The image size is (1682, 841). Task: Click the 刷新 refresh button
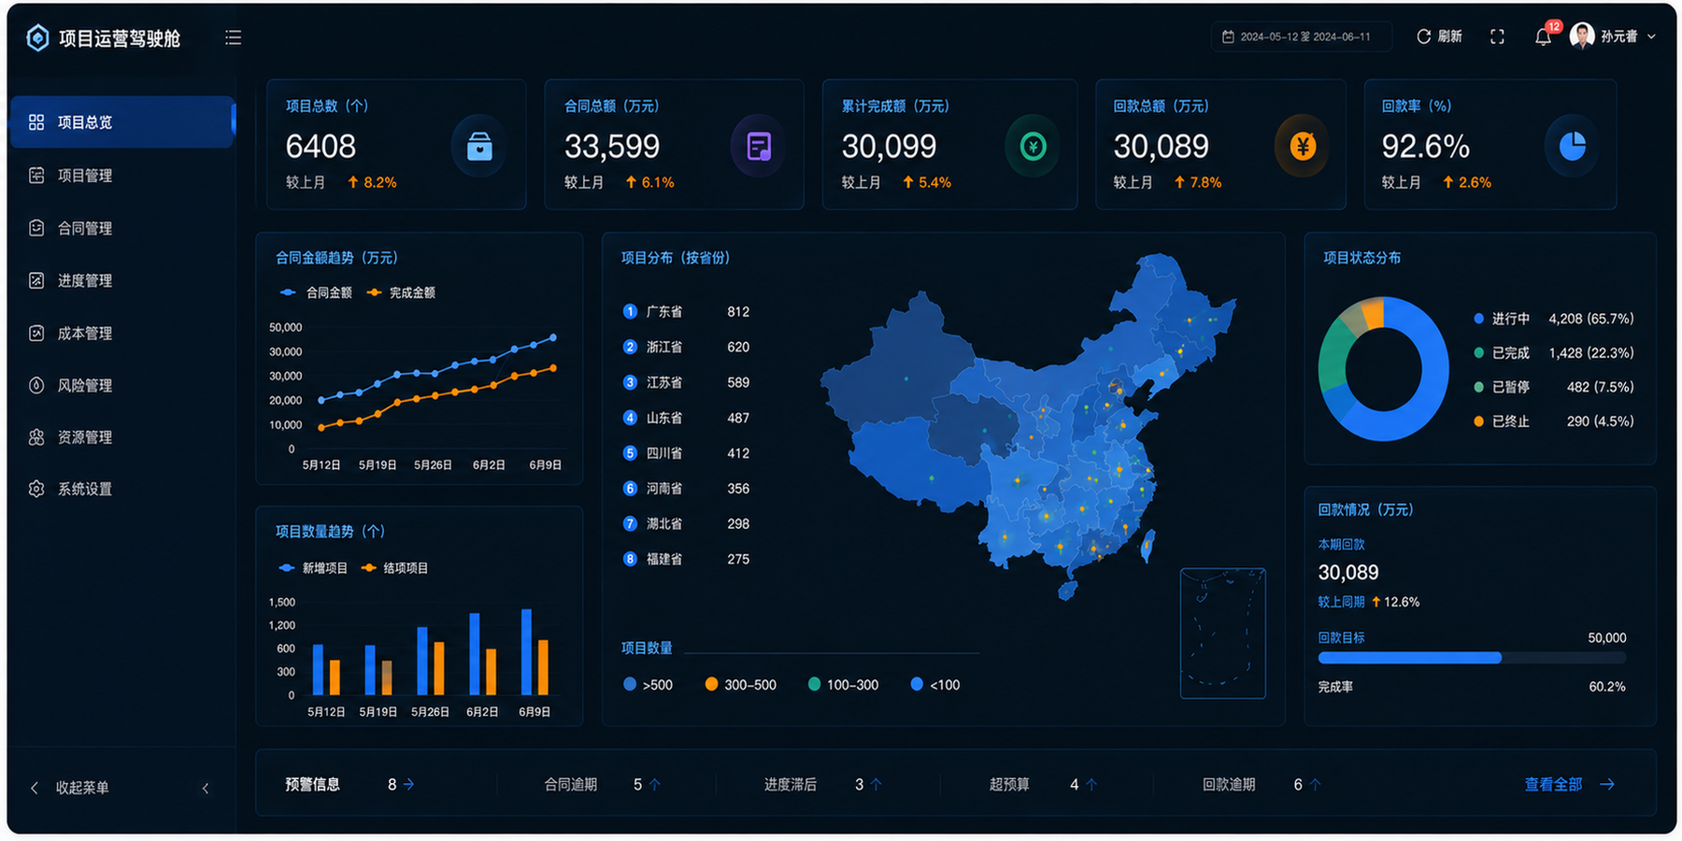(1439, 36)
